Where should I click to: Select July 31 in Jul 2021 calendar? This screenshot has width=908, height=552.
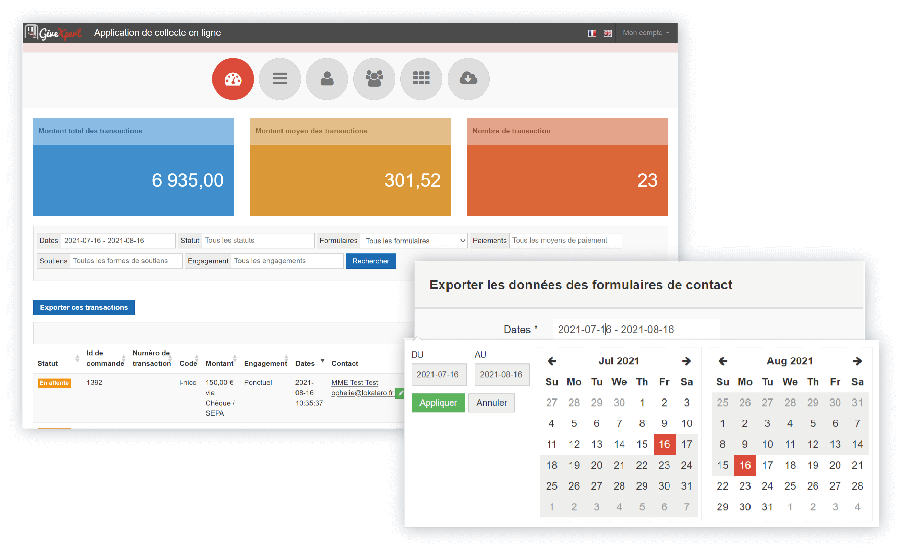[x=687, y=486]
